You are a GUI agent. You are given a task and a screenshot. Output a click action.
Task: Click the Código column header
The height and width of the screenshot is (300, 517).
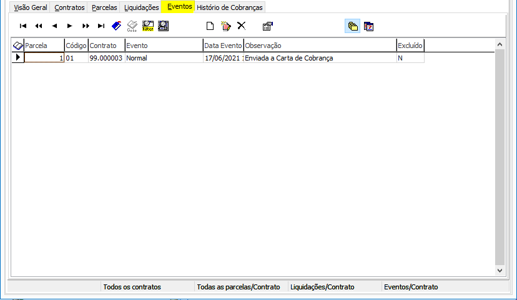(x=76, y=46)
